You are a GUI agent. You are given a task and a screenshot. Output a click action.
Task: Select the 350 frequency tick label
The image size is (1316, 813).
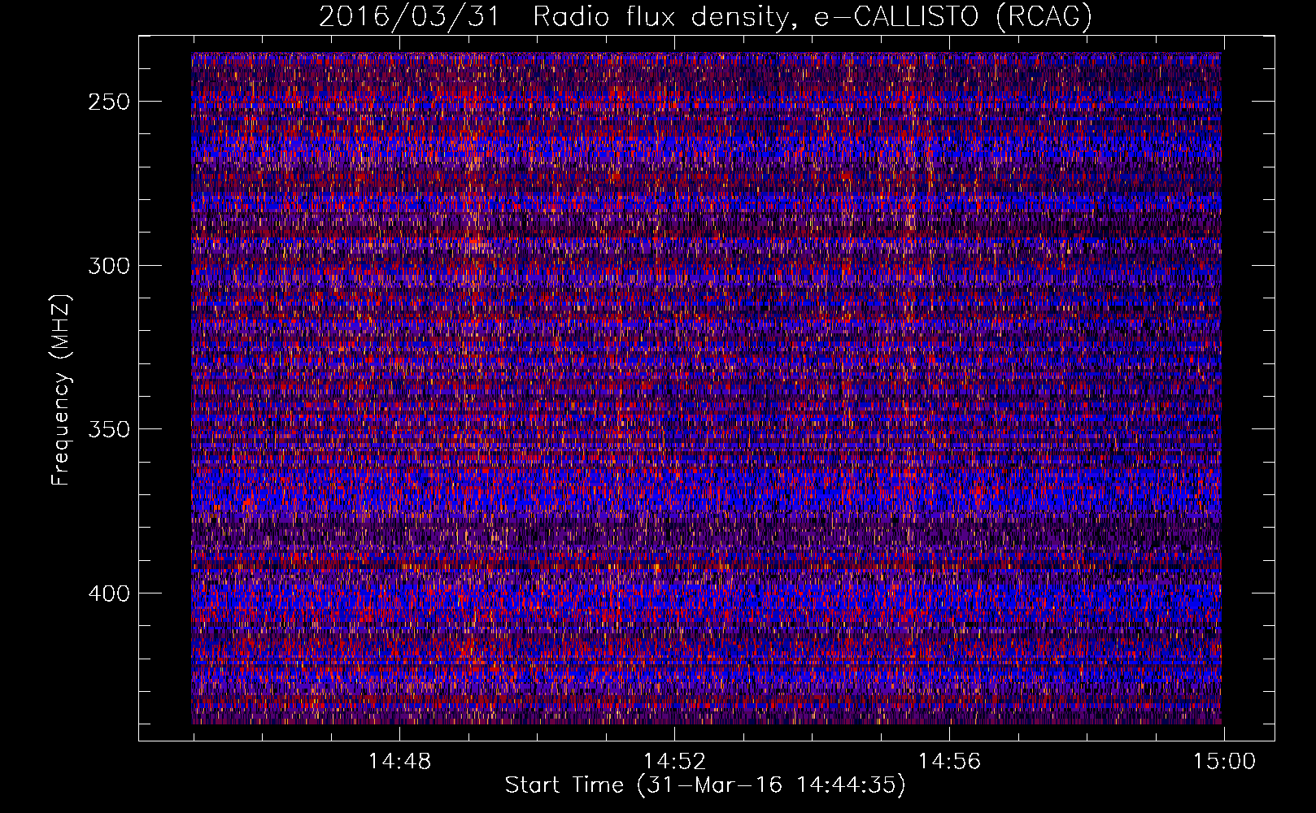[x=109, y=429]
